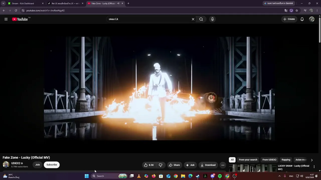Click the address bar URL
The width and height of the screenshot is (321, 180).
pos(45,10)
